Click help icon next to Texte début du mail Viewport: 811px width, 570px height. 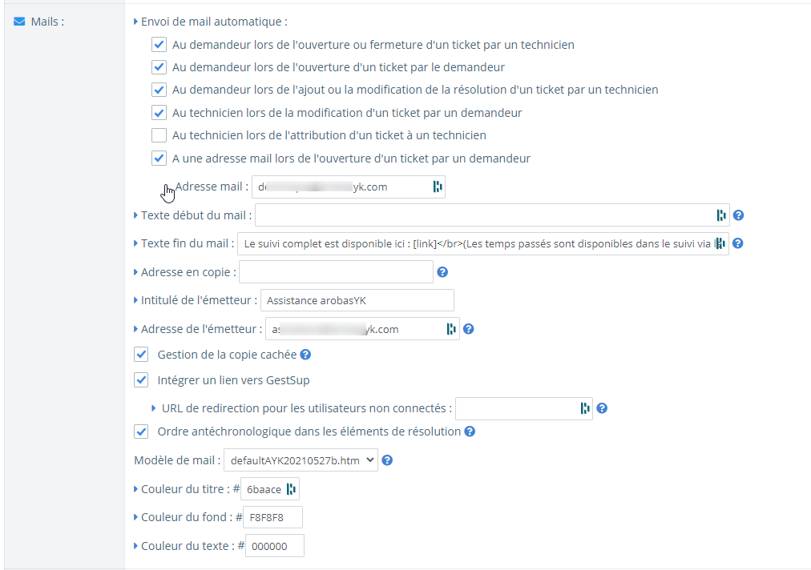click(x=738, y=215)
